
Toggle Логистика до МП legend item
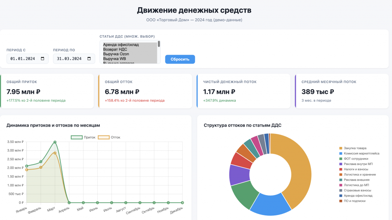tap(354, 185)
